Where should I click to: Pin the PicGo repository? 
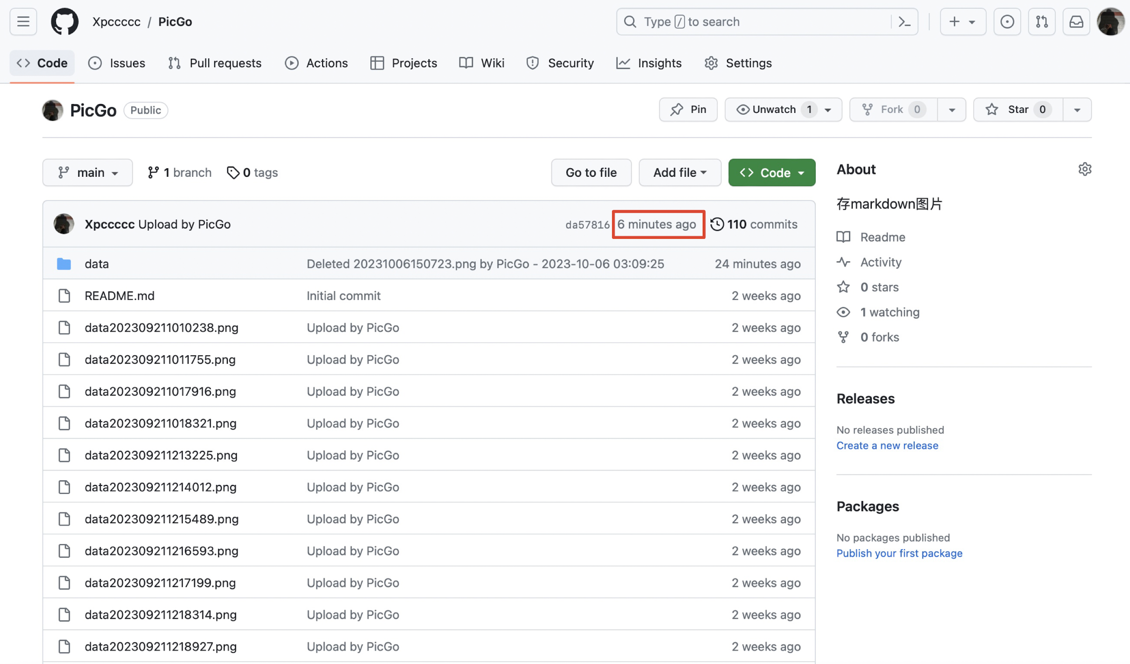688,110
